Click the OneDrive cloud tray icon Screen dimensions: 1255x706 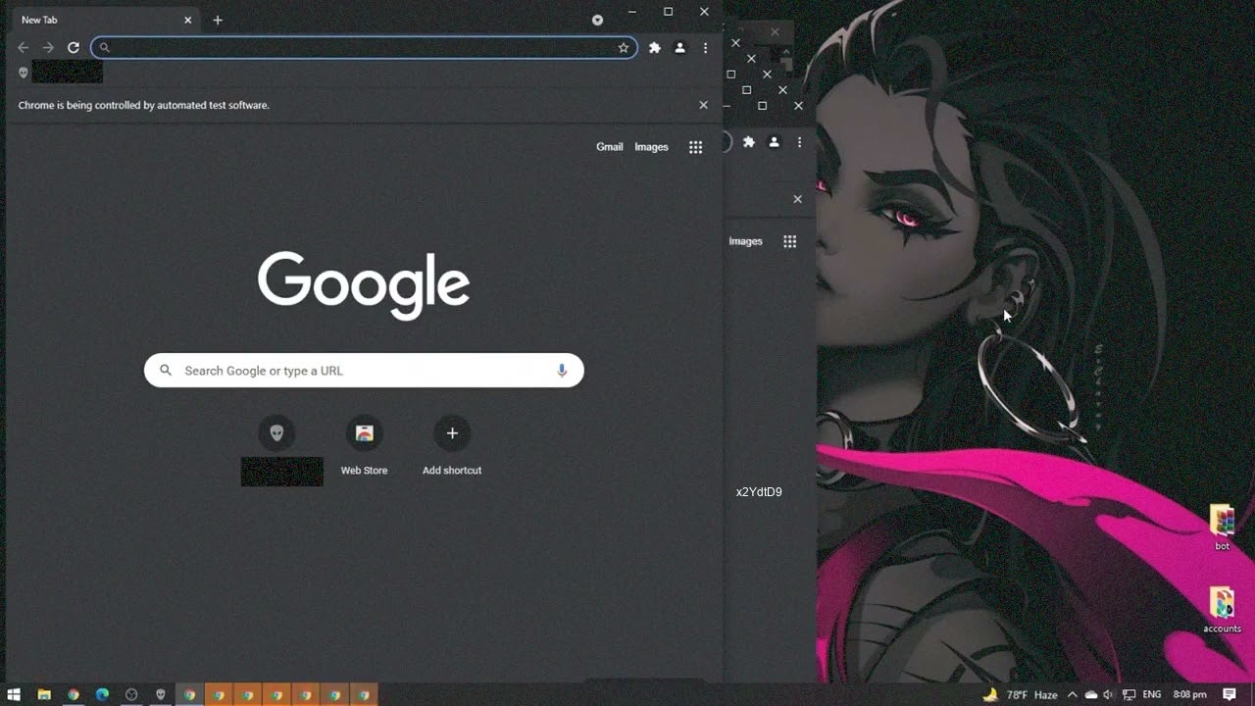click(1090, 694)
